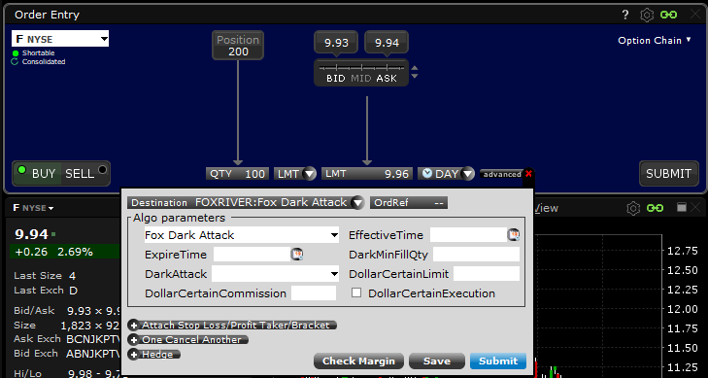Click 12.75 chart axis label
Viewport: 708px width, 378px height.
pos(682,251)
